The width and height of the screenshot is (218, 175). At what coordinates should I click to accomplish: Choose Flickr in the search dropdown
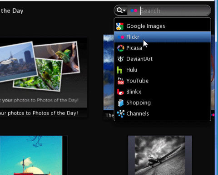162,37
